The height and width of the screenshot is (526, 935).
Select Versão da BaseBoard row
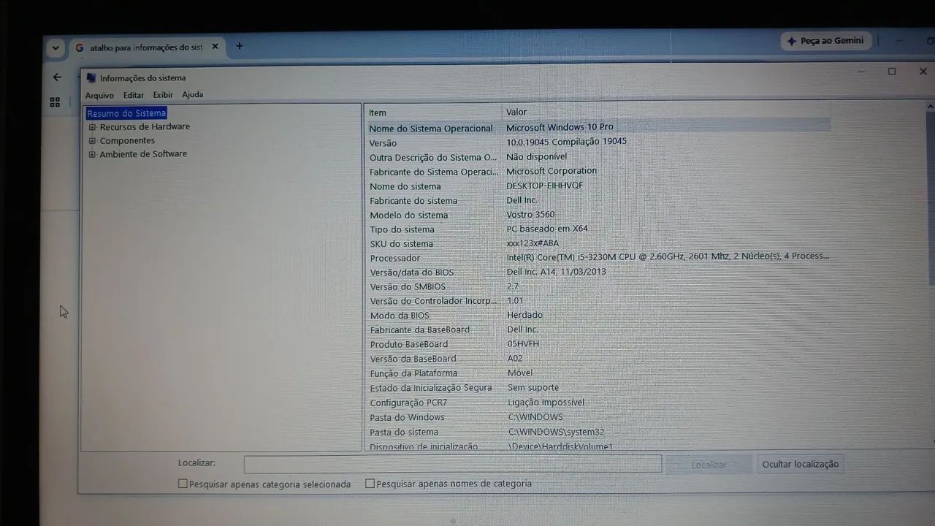pos(598,359)
